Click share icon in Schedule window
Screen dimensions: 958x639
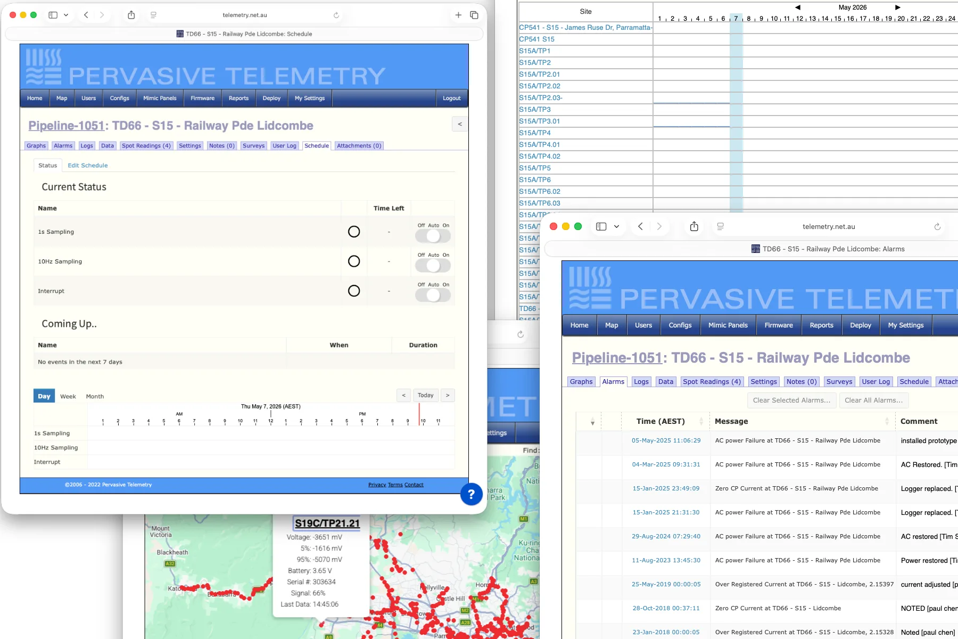131,15
